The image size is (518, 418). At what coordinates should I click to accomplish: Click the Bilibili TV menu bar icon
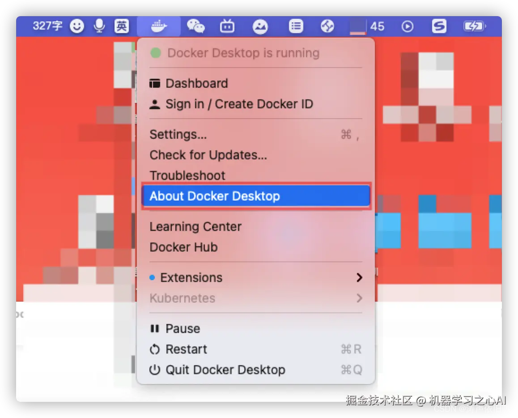(x=227, y=26)
